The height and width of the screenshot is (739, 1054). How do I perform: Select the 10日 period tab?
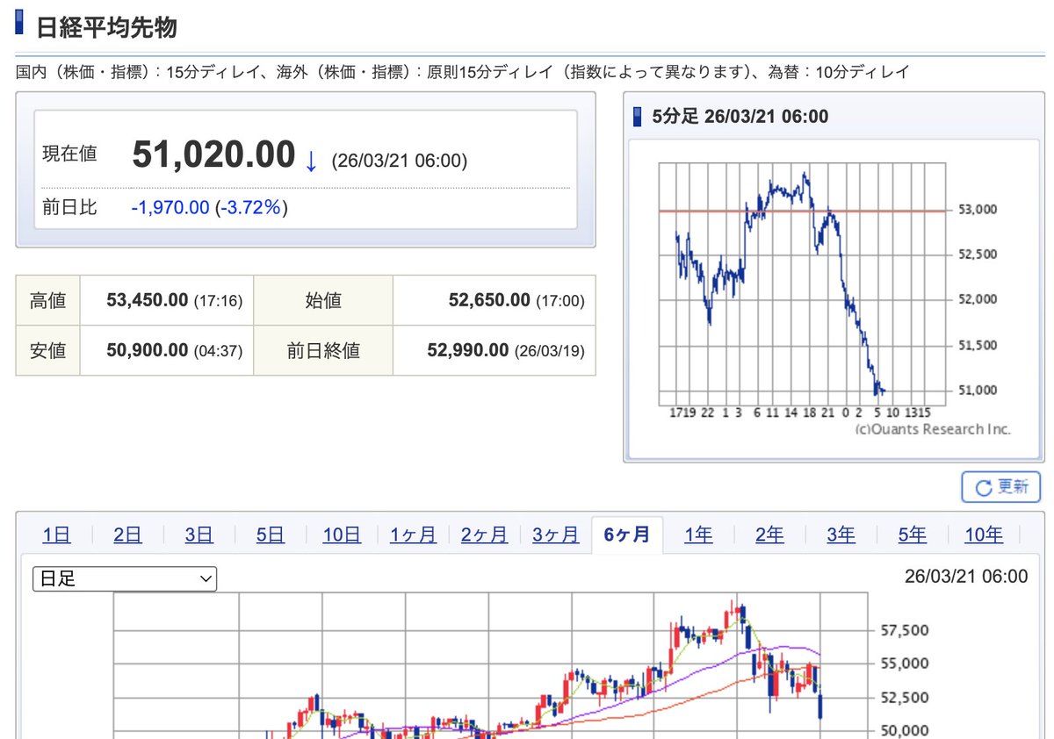click(x=342, y=535)
